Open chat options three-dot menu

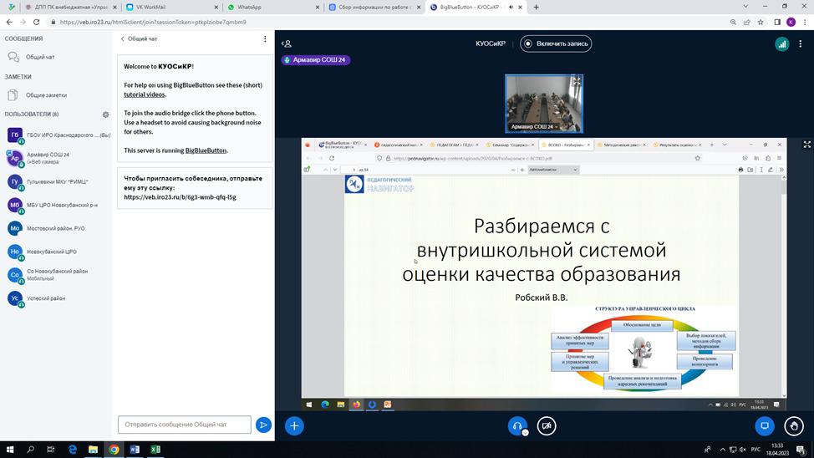[265, 38]
